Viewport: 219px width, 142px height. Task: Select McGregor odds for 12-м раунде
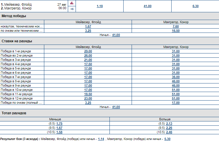[176, 98]
